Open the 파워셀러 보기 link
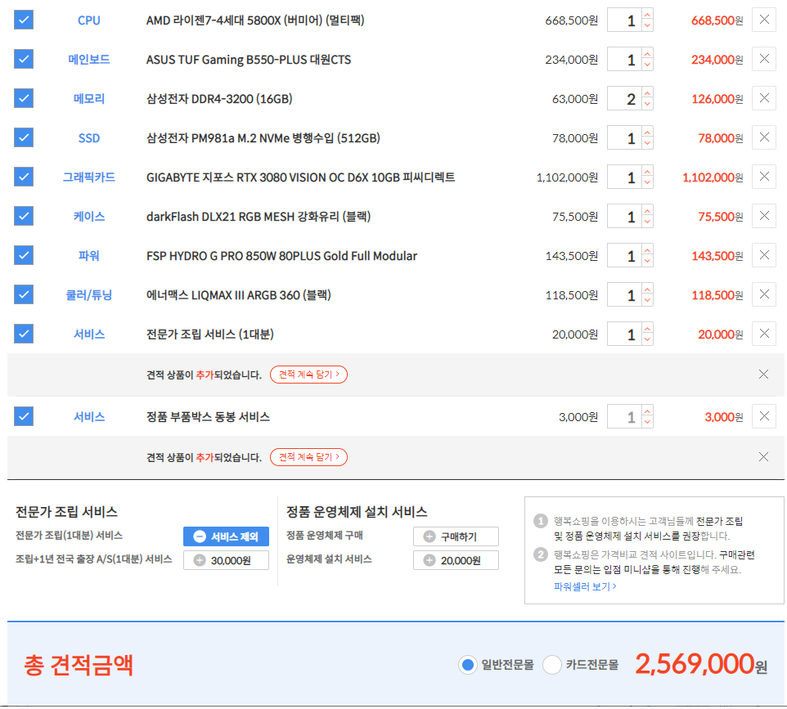787x709 pixels. tap(585, 586)
